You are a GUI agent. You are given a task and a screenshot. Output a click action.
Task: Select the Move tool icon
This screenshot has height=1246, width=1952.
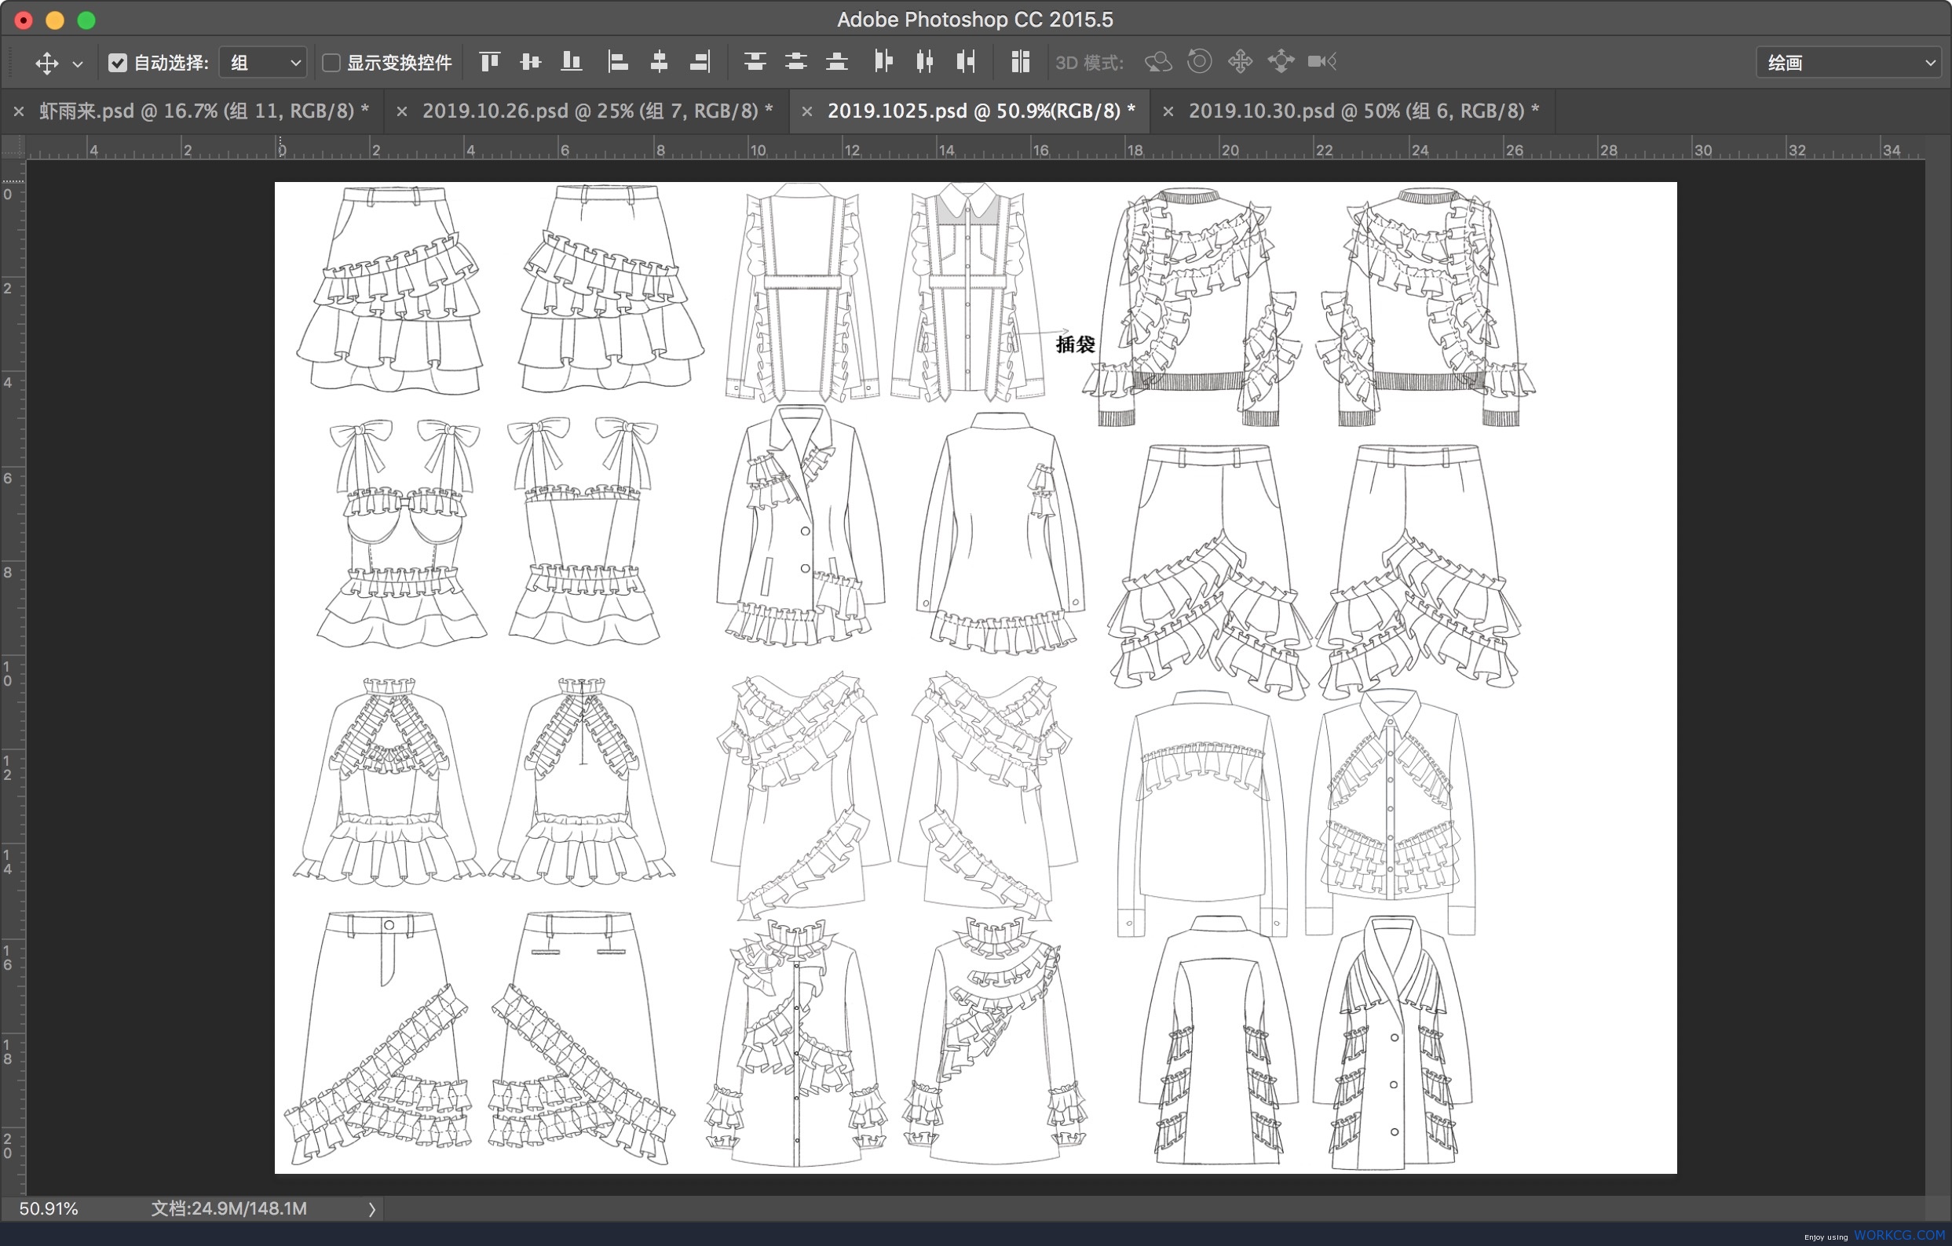click(47, 63)
